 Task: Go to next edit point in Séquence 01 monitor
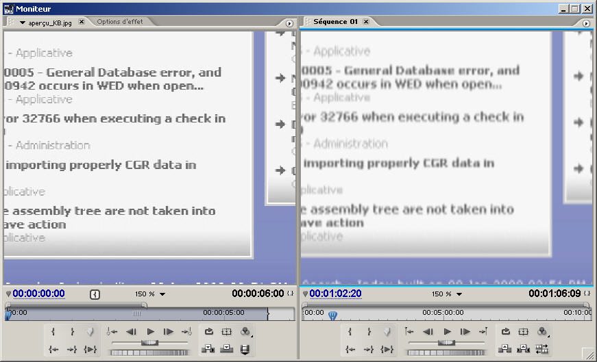(483, 332)
